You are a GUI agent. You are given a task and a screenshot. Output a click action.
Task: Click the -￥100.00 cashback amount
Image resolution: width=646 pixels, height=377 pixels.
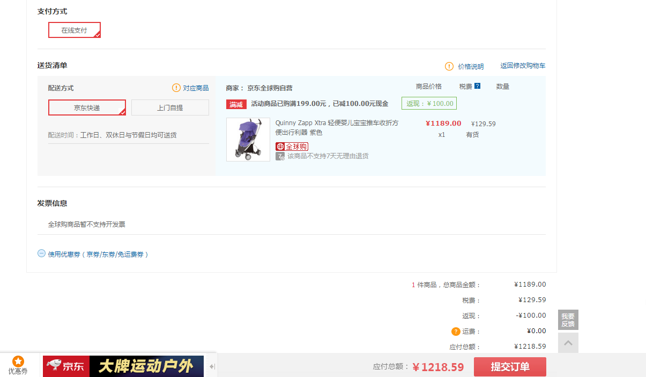(531, 316)
